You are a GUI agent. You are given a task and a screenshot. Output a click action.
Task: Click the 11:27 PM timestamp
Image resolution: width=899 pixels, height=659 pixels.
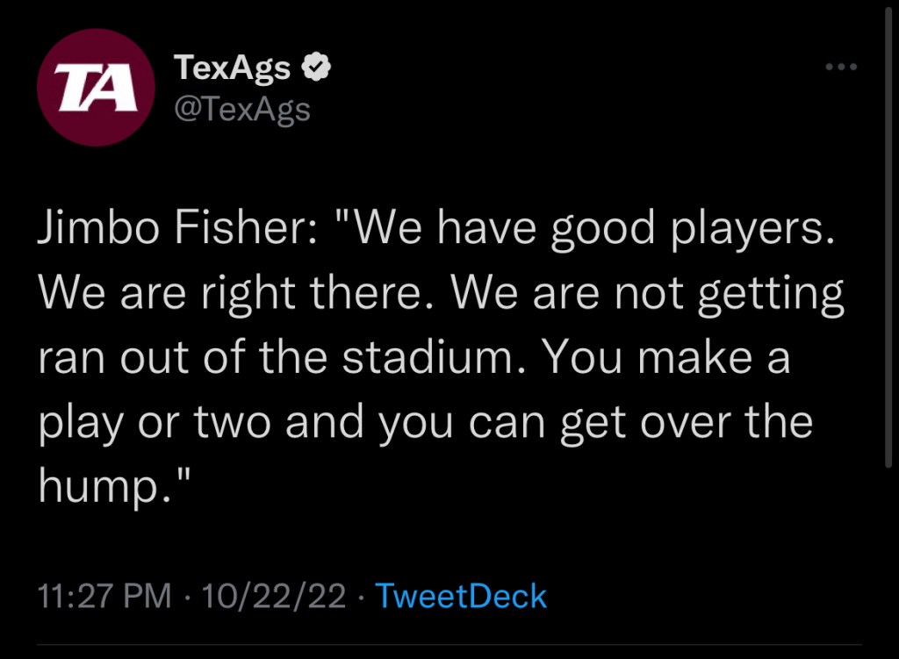[104, 597]
